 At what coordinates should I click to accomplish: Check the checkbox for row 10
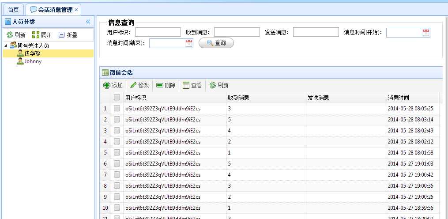(x=117, y=208)
